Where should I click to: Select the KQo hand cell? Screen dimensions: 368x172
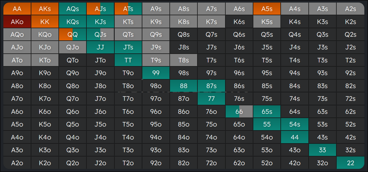coord(45,34)
